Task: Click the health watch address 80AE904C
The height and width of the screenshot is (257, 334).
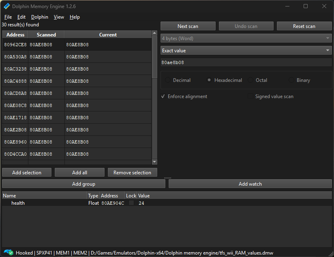Action: point(113,203)
